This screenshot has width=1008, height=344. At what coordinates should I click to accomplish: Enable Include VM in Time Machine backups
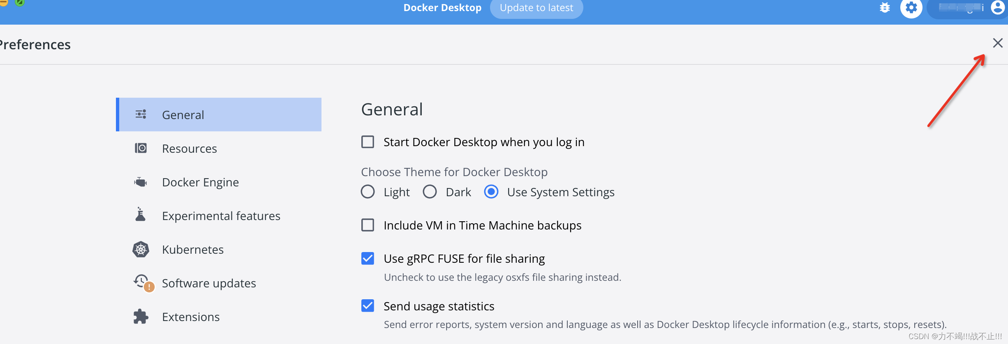(x=368, y=225)
